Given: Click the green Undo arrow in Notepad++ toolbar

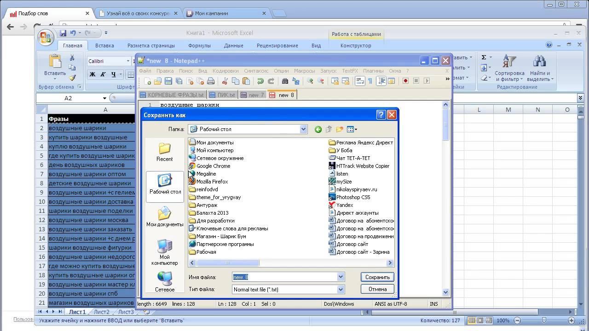Looking at the screenshot, I should [260, 81].
